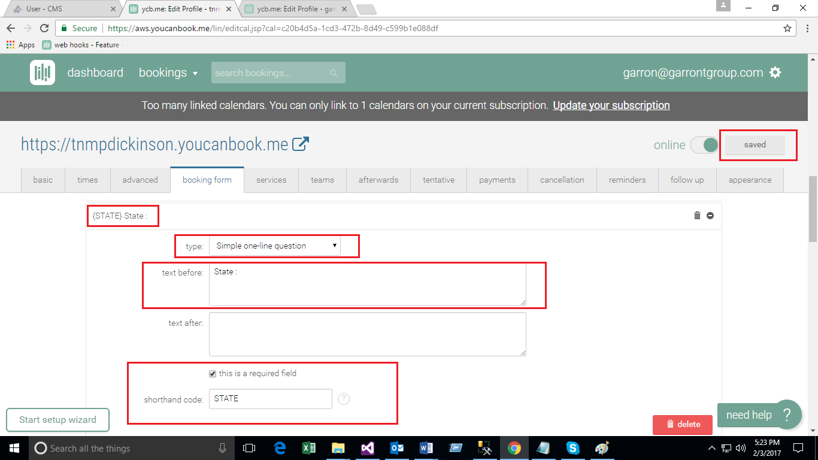This screenshot has height=460, width=818.
Task: Click the YouCanBook.me logo icon
Action: (x=42, y=72)
